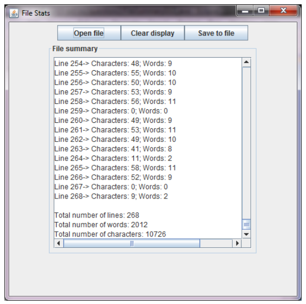306x304 pixels.
Task: Select the 'Line 254-> Characters: 48; Words: 9' row
Action: pos(113,64)
